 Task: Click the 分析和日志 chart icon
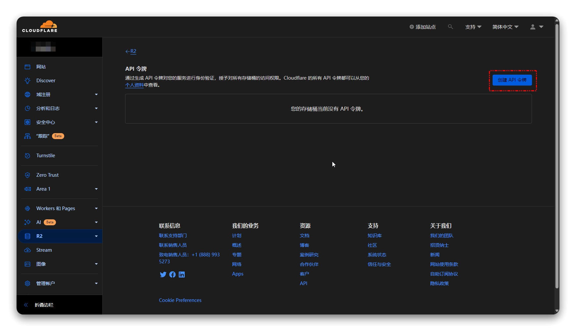coord(27,108)
